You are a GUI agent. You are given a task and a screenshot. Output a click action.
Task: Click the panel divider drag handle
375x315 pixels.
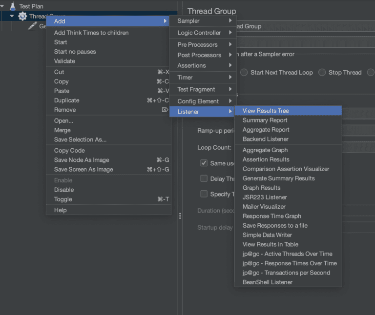click(180, 216)
